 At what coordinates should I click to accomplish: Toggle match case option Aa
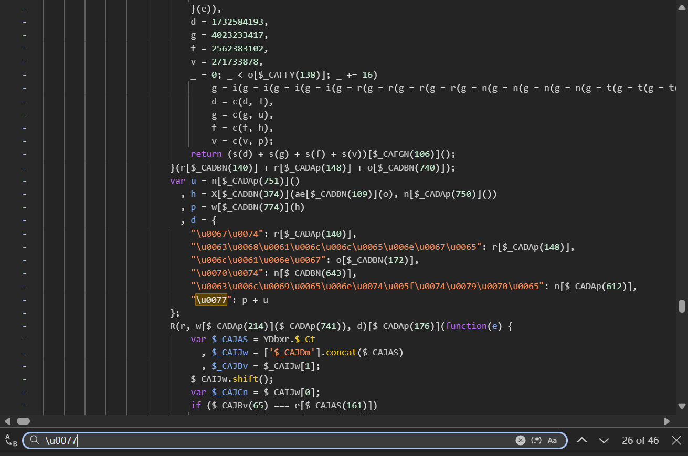(552, 440)
